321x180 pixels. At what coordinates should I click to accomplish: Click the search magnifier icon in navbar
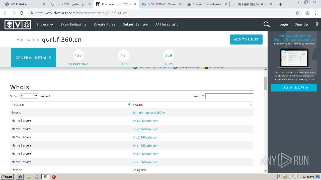(267, 24)
